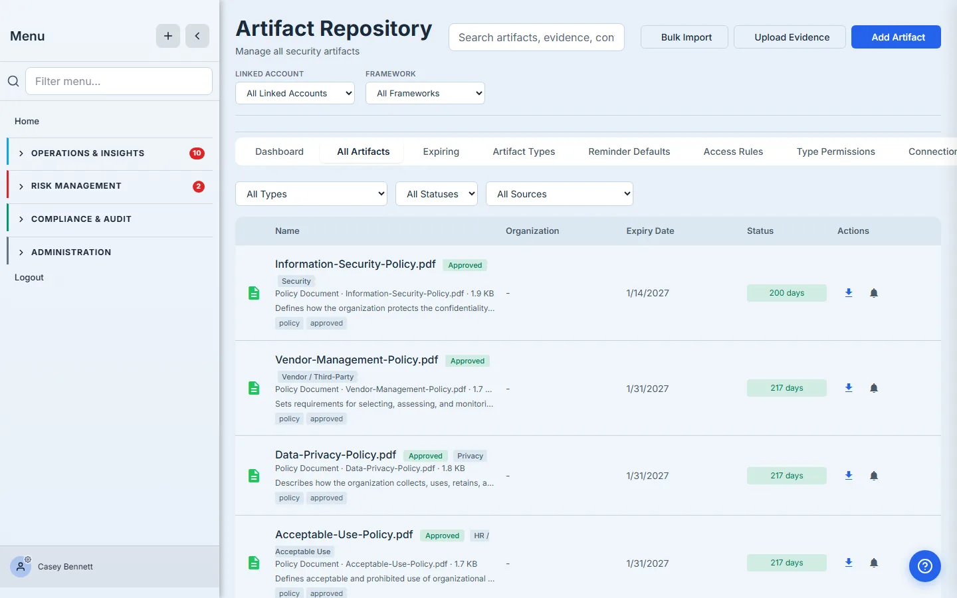This screenshot has width=957, height=598.
Task: Open the Linked Account dropdown
Action: (295, 93)
